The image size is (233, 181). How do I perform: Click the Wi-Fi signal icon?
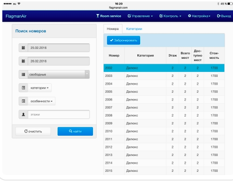click(x=19, y=4)
